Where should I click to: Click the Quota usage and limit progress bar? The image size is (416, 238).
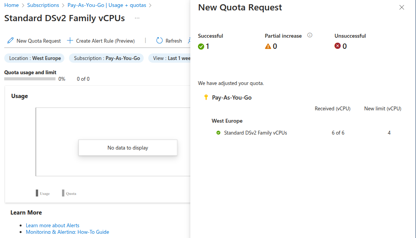pos(30,78)
